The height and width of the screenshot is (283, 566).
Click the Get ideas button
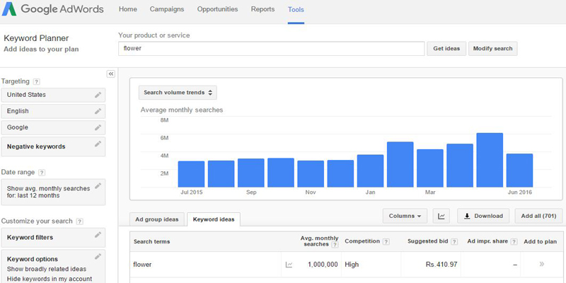point(446,49)
